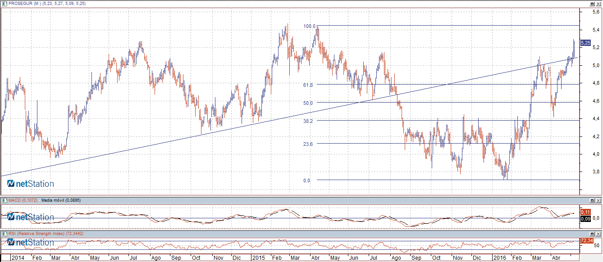Image resolution: width=603 pixels, height=262 pixels.
Task: Click the 100.0 Fibonacci level label
Action: [309, 26]
